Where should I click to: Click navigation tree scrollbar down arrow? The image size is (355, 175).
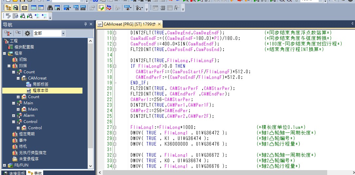point(91,166)
